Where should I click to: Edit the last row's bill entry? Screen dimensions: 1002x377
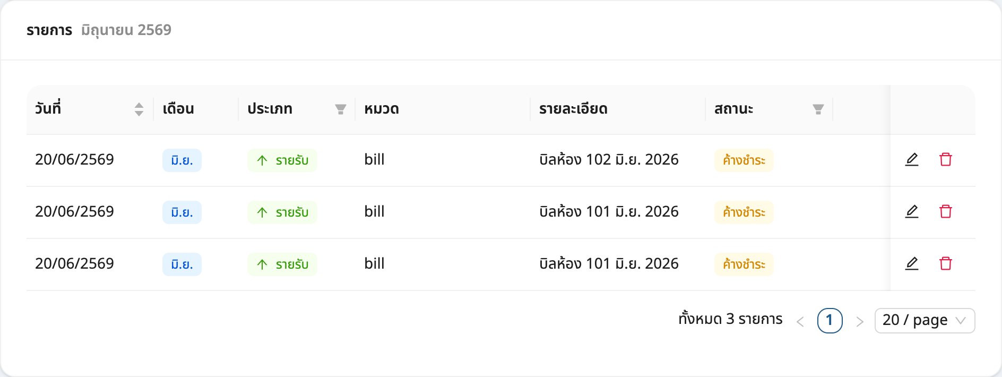point(912,263)
